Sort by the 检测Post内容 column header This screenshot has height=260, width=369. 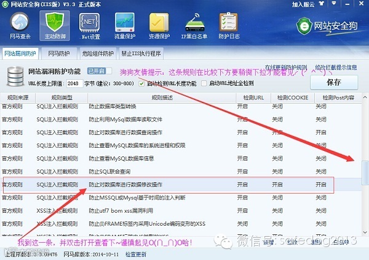[338, 97]
